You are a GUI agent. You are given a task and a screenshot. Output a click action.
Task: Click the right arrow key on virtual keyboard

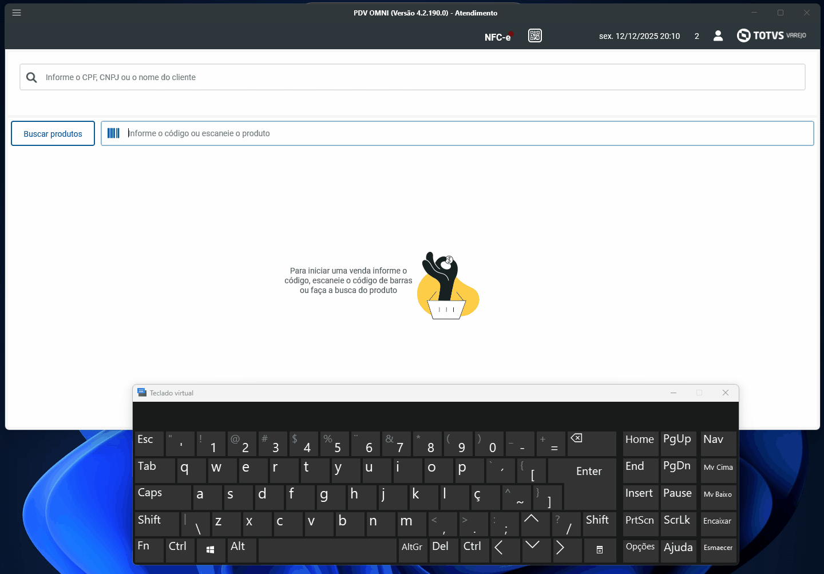[x=568, y=550]
